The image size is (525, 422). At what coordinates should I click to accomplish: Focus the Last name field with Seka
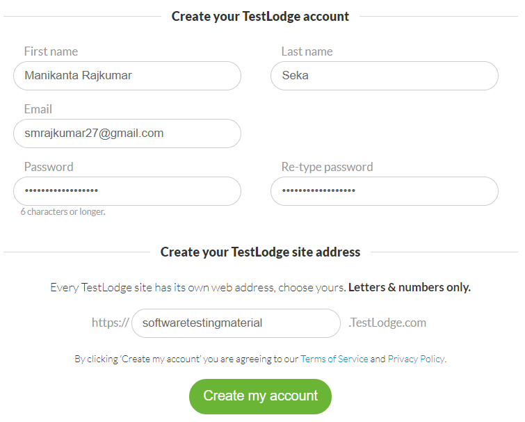point(385,76)
